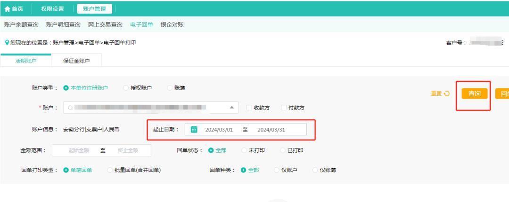Check the 付款方 checkbox

point(284,108)
